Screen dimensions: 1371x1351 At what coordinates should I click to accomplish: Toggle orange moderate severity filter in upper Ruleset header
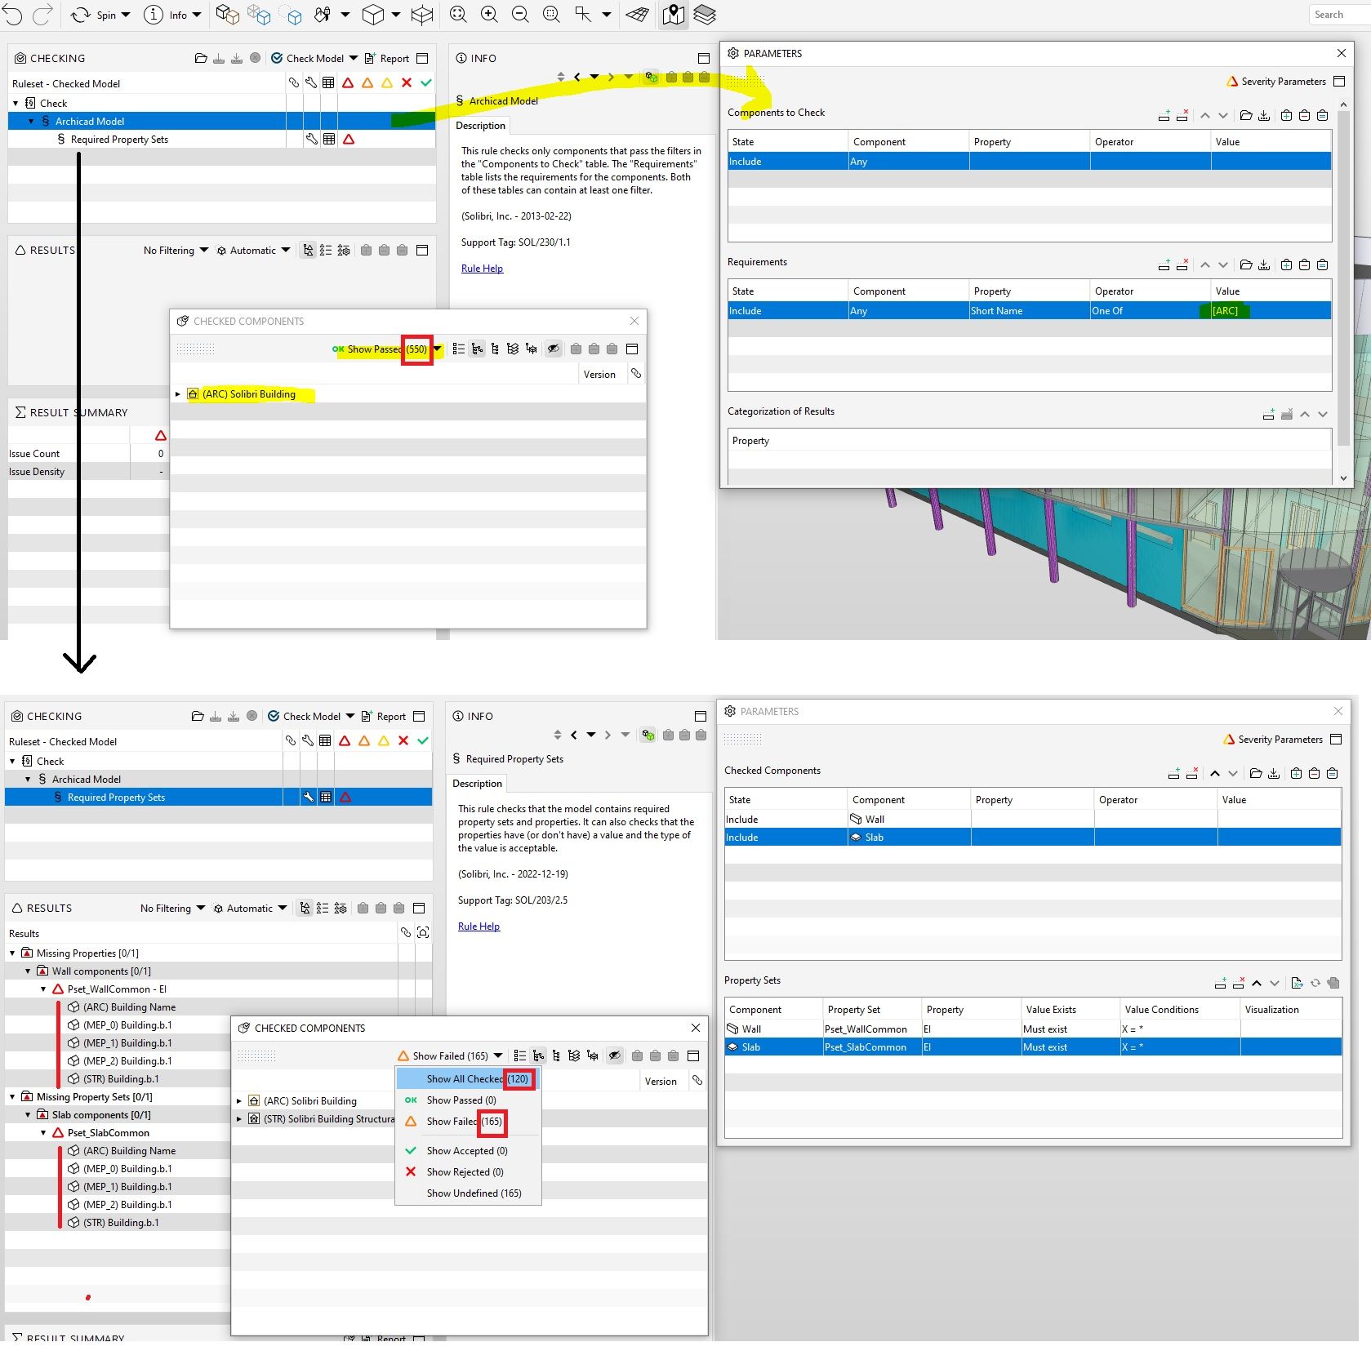[x=367, y=83]
